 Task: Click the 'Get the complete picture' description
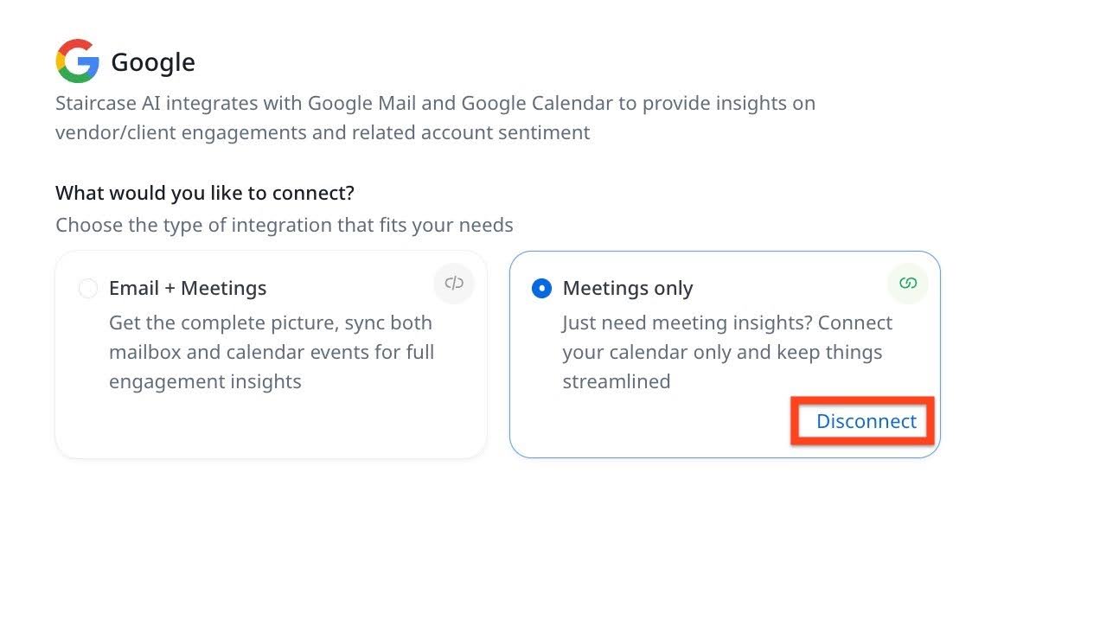click(x=272, y=352)
